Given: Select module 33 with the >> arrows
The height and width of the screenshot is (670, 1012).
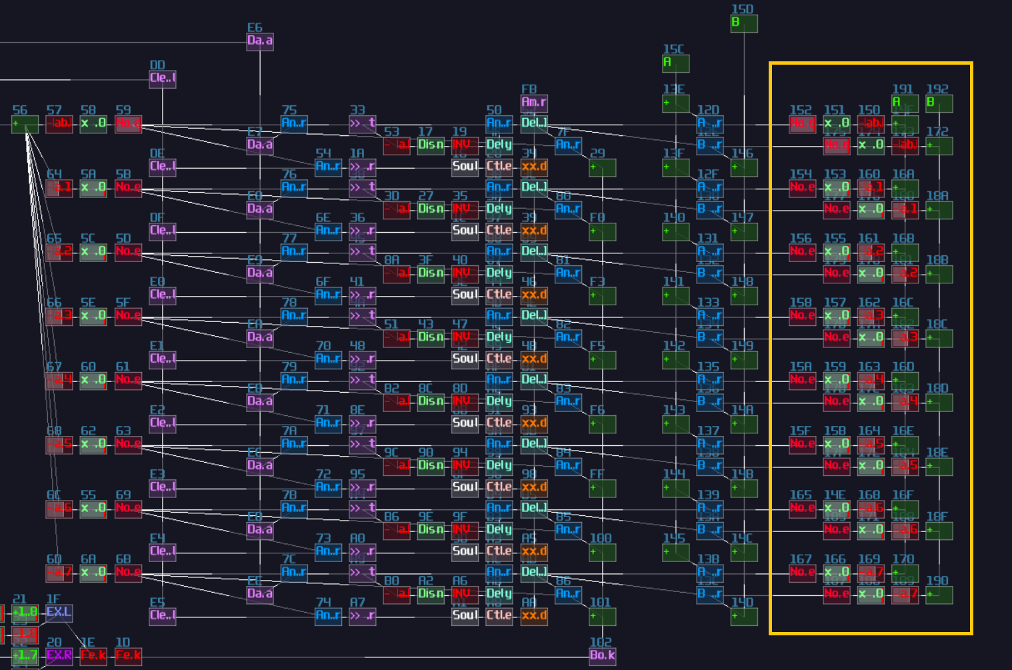Looking at the screenshot, I should coord(363,124).
